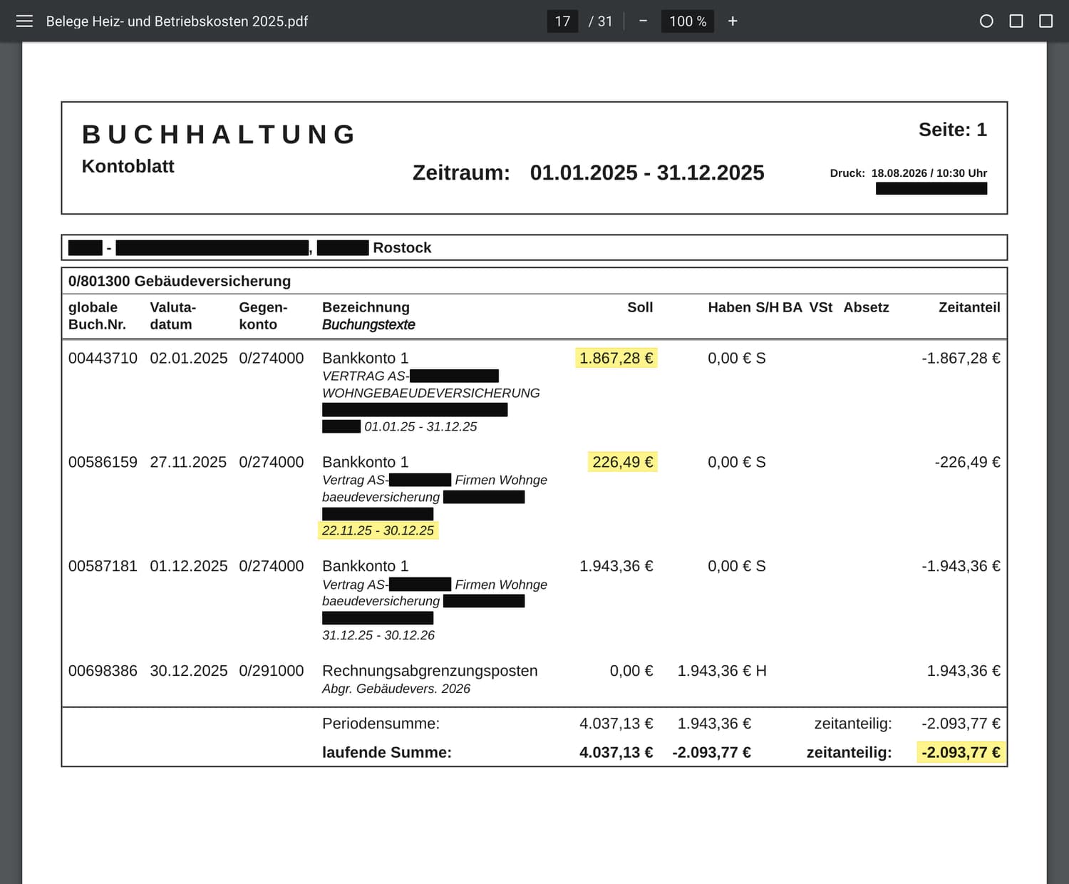
Task: Click the file title Belege Heiz- und Betriebskosten 2025.pdf
Action: click(177, 21)
